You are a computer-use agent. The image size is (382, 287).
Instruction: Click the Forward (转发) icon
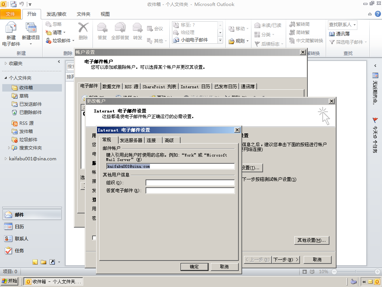[138, 28]
